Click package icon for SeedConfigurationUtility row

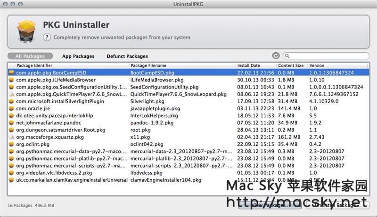(11, 87)
